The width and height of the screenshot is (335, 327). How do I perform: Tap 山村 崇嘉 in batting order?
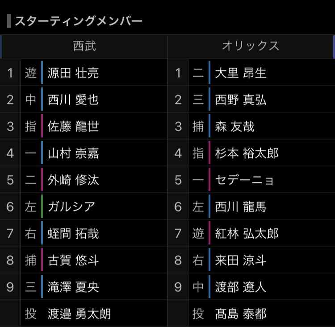[73, 153]
